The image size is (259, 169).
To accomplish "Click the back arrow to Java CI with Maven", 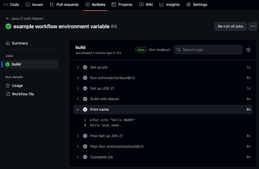I will [x=7, y=18].
